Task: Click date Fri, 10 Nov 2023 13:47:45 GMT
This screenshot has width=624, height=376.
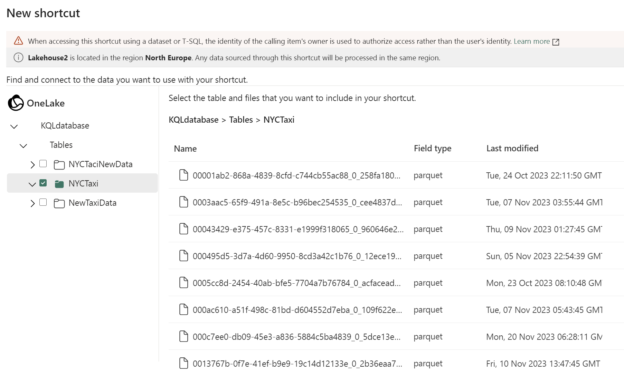Action: tap(543, 364)
